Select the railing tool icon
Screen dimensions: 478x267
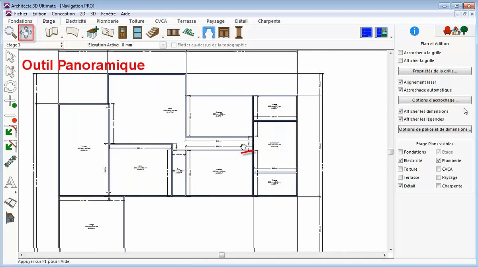tap(173, 32)
